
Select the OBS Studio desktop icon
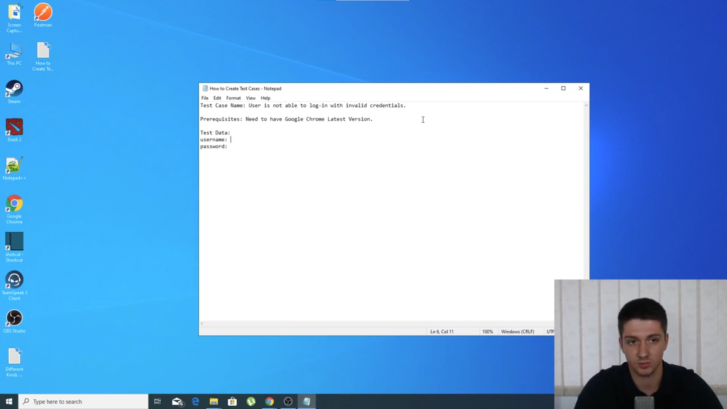click(14, 321)
